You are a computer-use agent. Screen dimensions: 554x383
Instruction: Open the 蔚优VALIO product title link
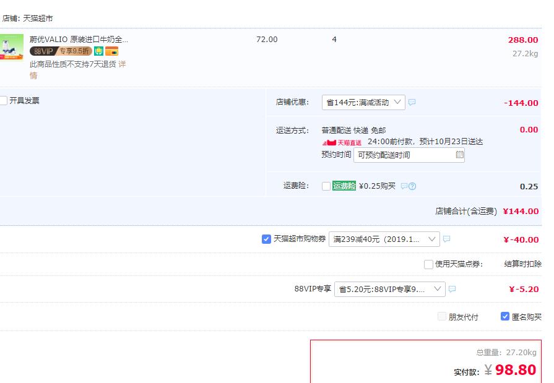point(79,39)
